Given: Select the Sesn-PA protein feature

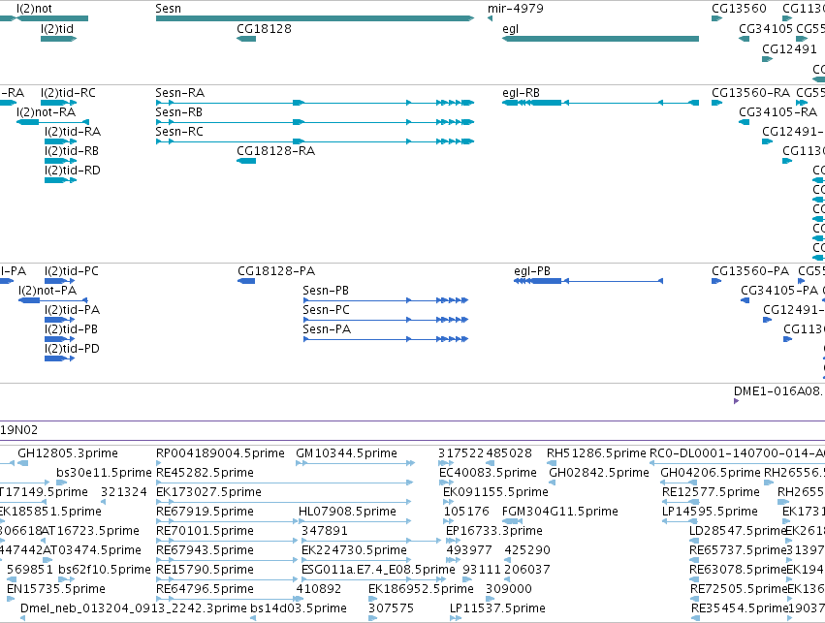Looking at the screenshot, I should 386,339.
